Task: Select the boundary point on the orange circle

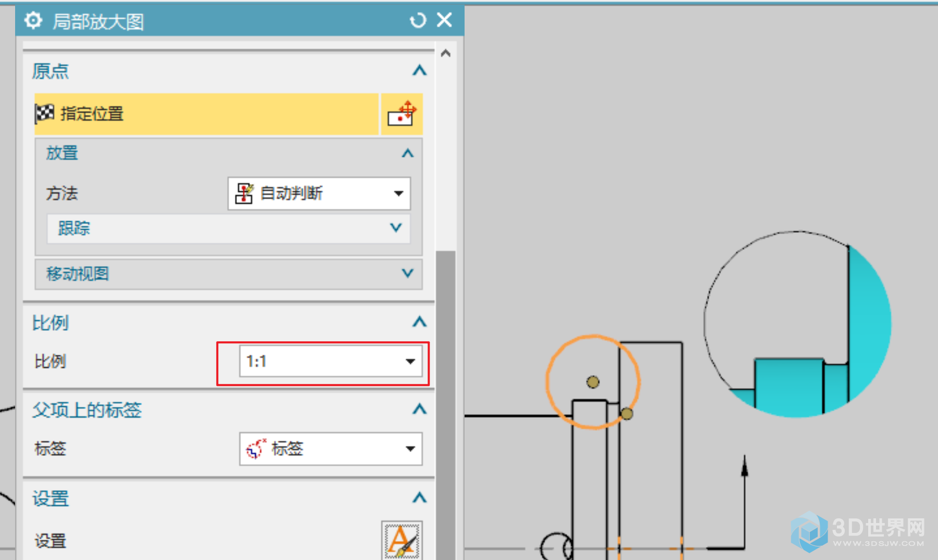Action: coord(627,414)
